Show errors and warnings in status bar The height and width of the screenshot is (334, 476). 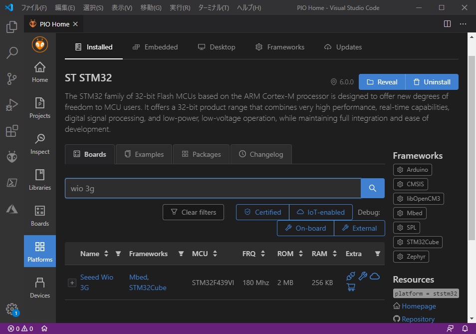click(20, 329)
